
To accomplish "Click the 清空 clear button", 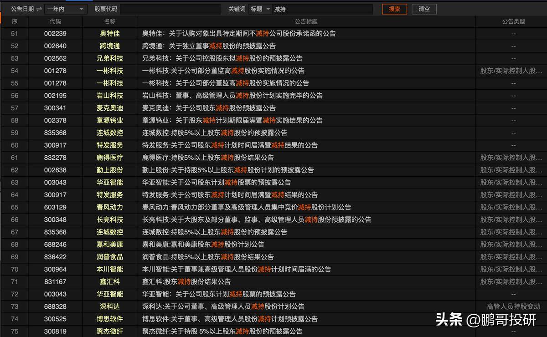I will pyautogui.click(x=424, y=9).
